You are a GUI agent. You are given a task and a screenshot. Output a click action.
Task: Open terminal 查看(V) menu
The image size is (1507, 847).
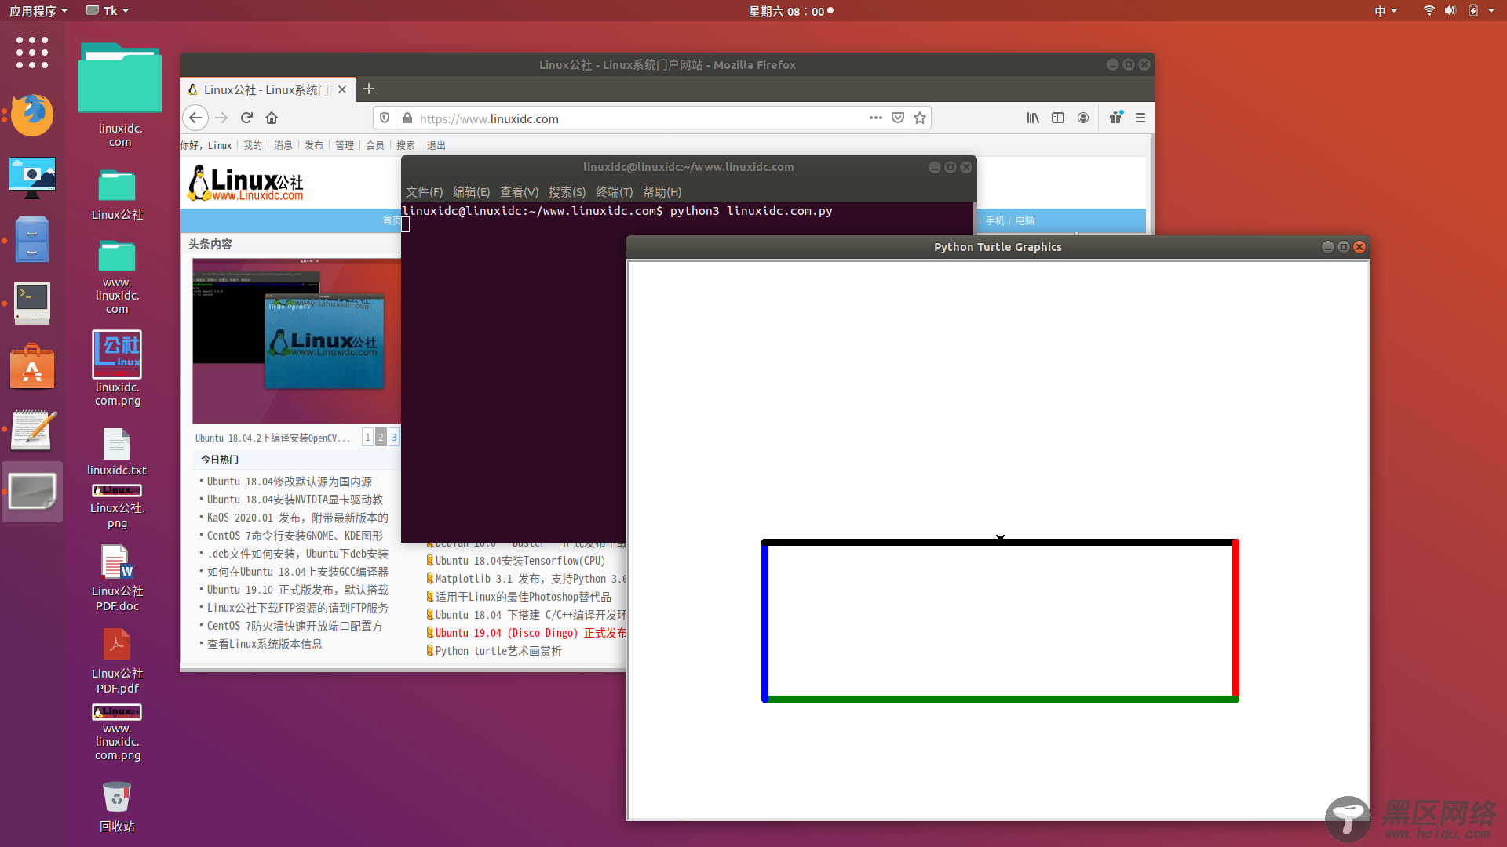pos(519,192)
